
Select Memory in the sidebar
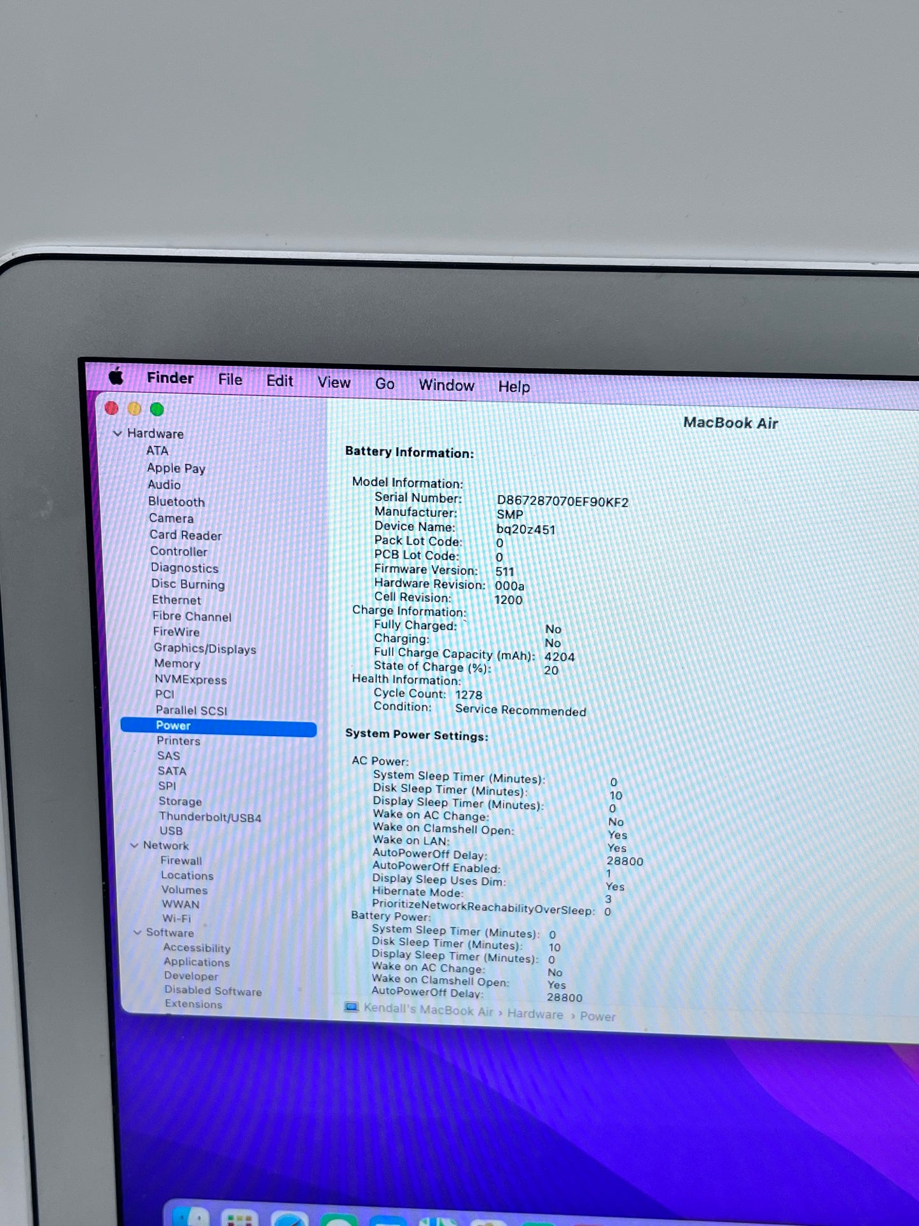[x=177, y=664]
